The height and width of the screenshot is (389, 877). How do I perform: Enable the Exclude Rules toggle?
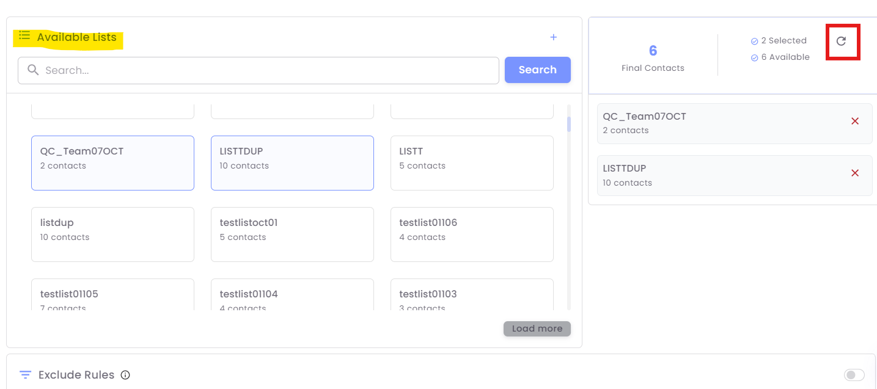[854, 375]
